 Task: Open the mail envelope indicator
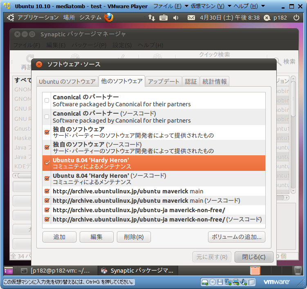191,18
